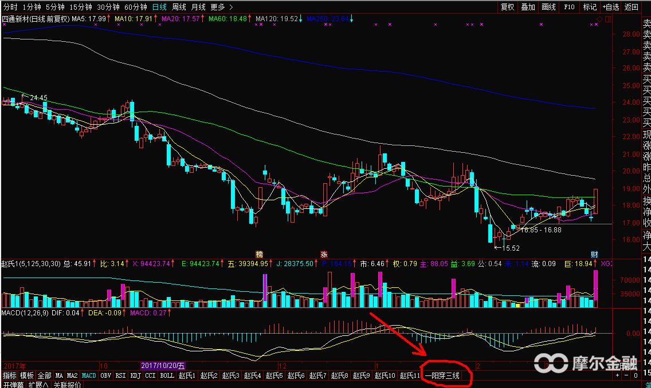
Task: Select the 赵氏7 indicator tab
Action: tap(317, 375)
